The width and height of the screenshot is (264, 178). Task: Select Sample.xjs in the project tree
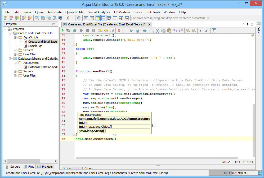click(x=35, y=46)
